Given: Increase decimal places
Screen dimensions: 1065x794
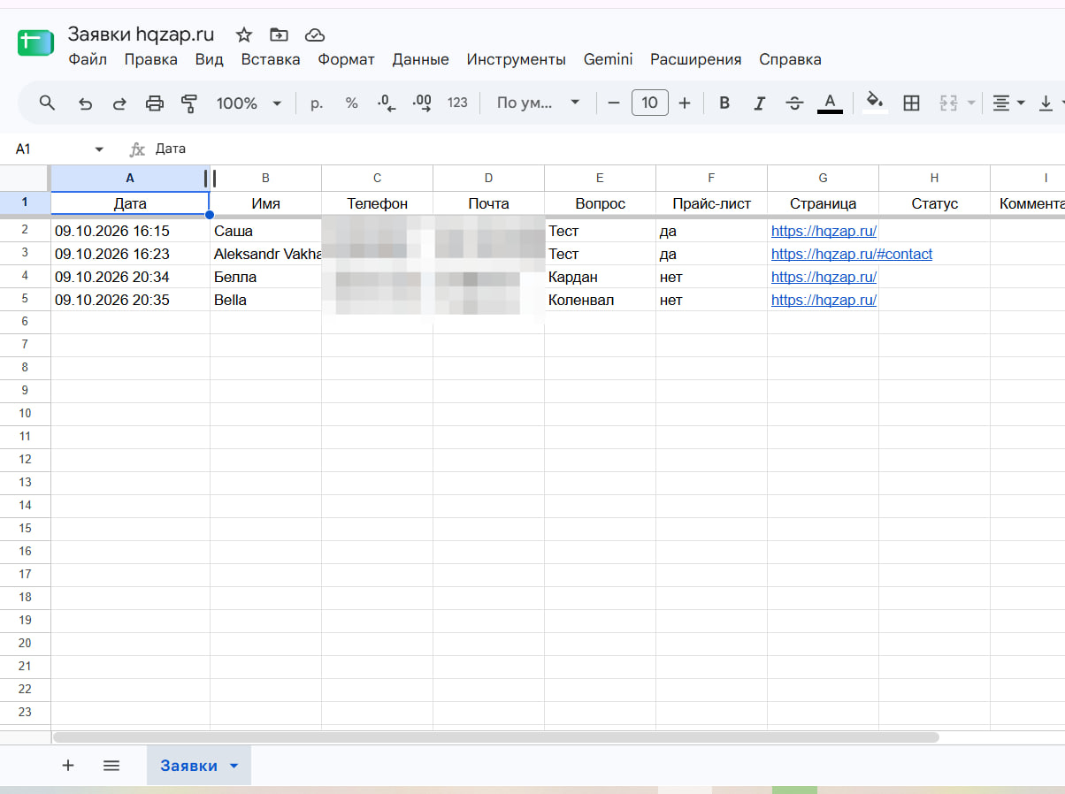Looking at the screenshot, I should tap(422, 103).
